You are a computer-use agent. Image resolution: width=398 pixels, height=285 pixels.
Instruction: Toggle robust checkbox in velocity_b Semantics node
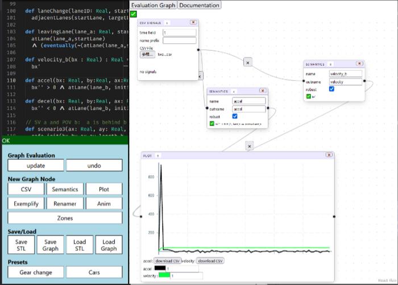(x=331, y=89)
